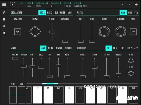Select the LFO 1 modifiers tab
The image size is (141, 105).
(122, 48)
